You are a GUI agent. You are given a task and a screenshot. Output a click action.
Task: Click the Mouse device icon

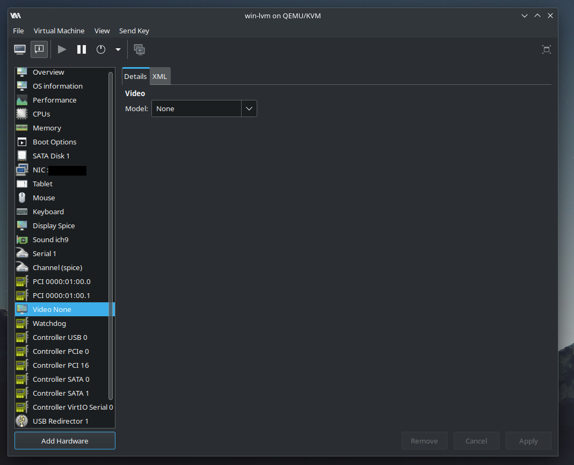22,198
